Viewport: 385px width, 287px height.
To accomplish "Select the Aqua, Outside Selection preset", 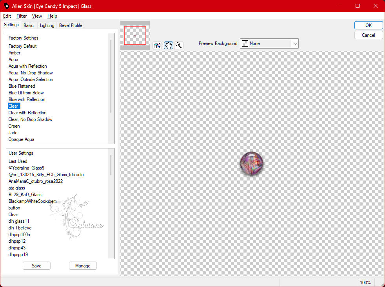I will [31, 79].
